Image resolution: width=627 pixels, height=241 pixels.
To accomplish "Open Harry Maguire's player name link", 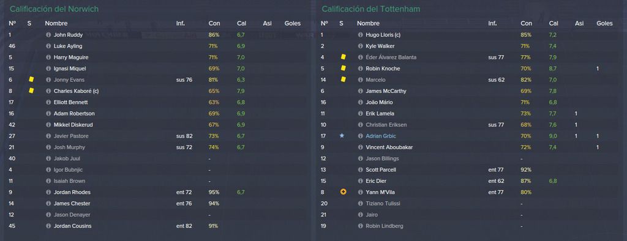I will (x=71, y=57).
